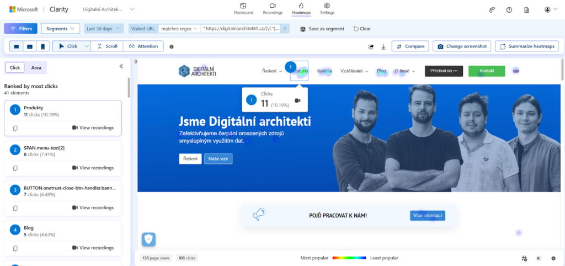565x266 pixels.
Task: Copy the Produkty element using its copy icon
Action: 15,128
